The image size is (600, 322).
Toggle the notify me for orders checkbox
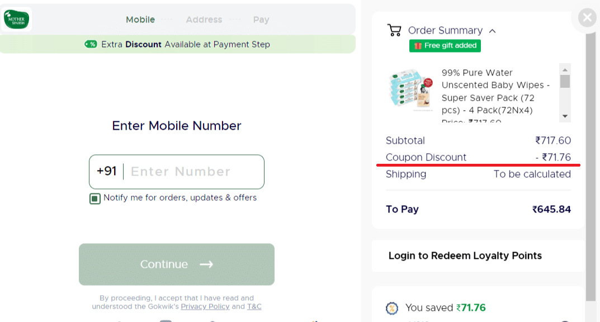click(x=95, y=198)
